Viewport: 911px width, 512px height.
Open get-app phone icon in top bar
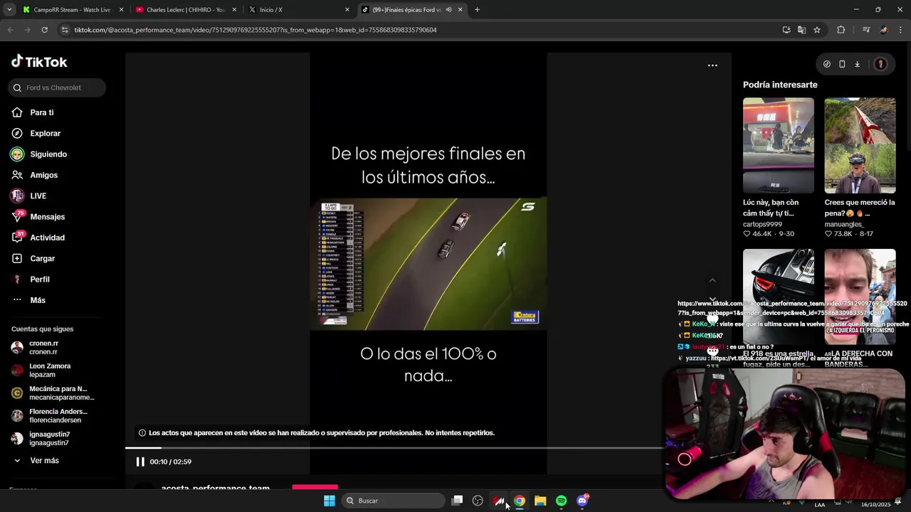point(842,64)
